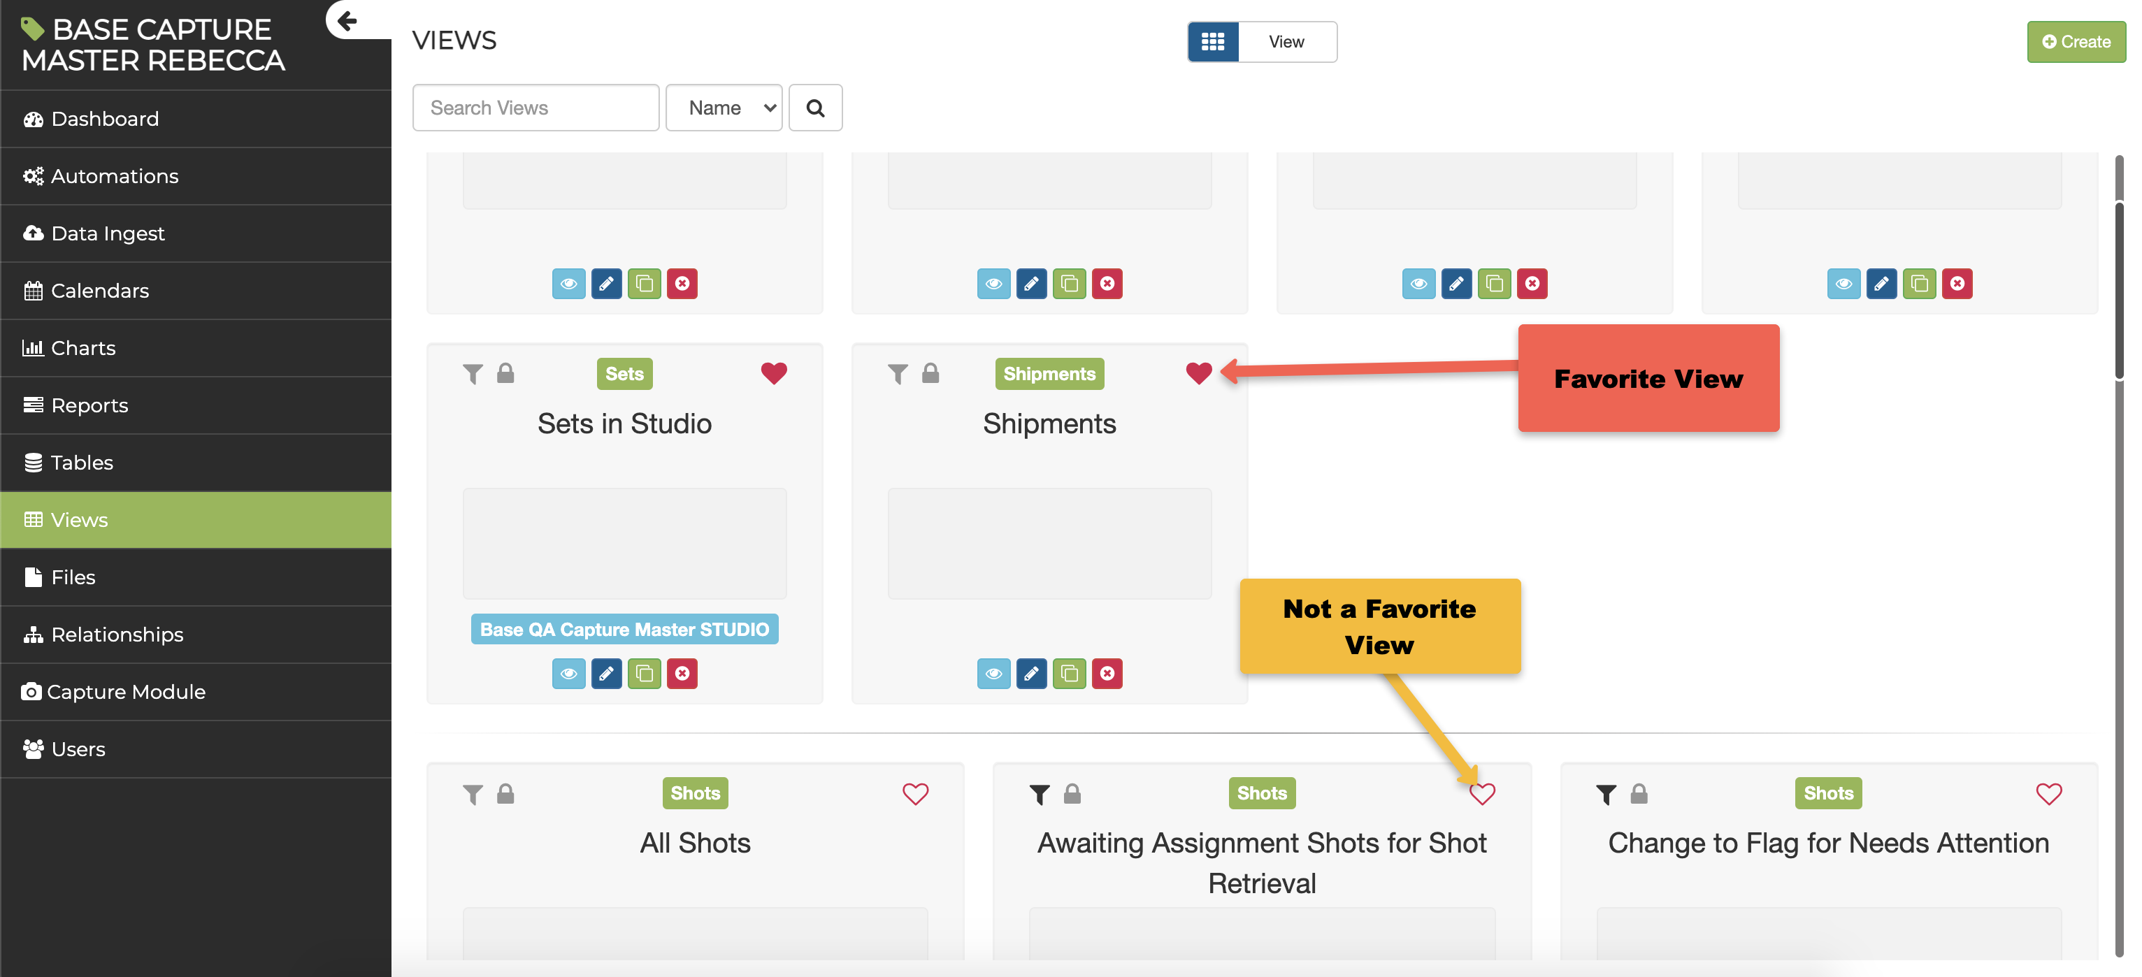Screen dimensions: 2142x977
Task: Favorite the All Shots view
Action: point(914,794)
